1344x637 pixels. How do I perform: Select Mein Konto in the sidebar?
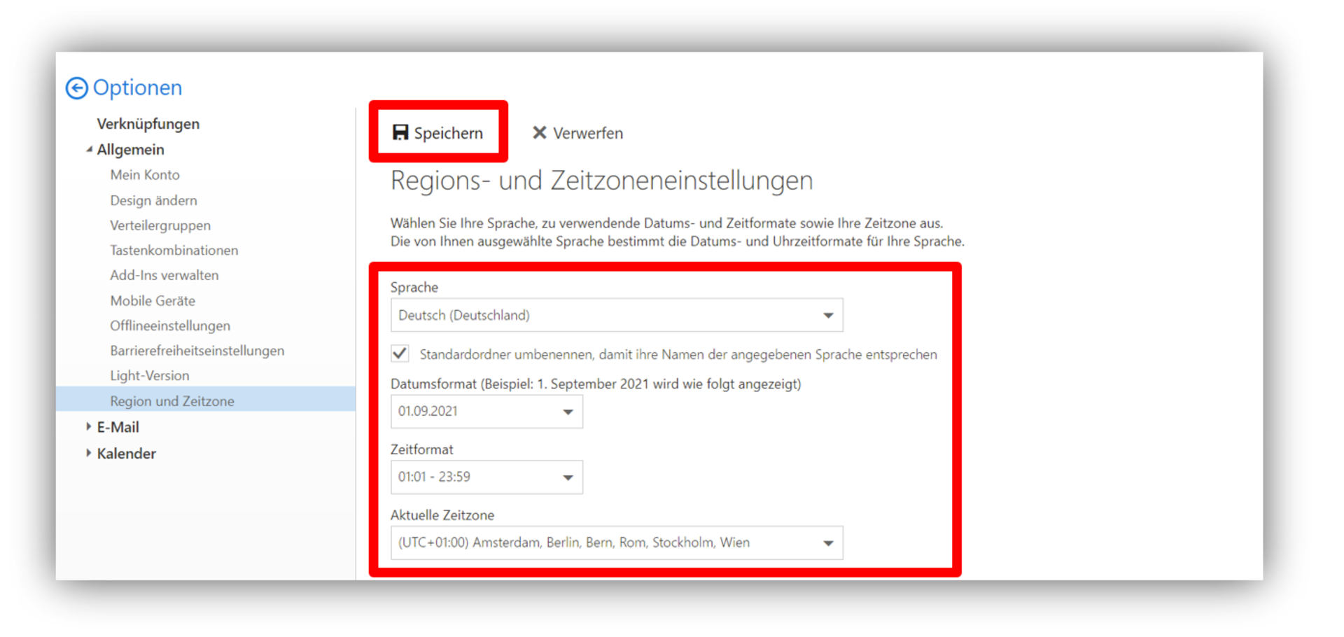[x=145, y=175]
